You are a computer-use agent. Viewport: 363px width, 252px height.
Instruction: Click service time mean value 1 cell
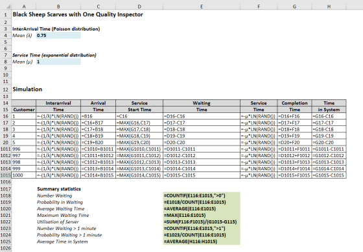click(x=58, y=62)
